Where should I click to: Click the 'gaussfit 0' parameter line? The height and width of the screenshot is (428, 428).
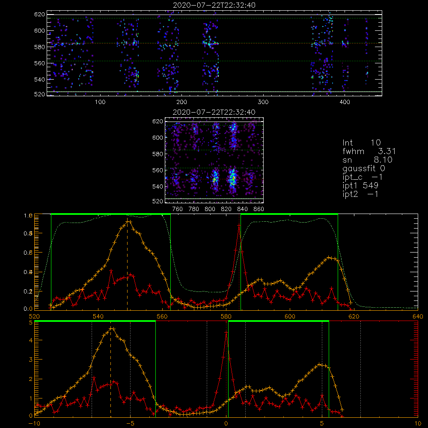(x=363, y=168)
